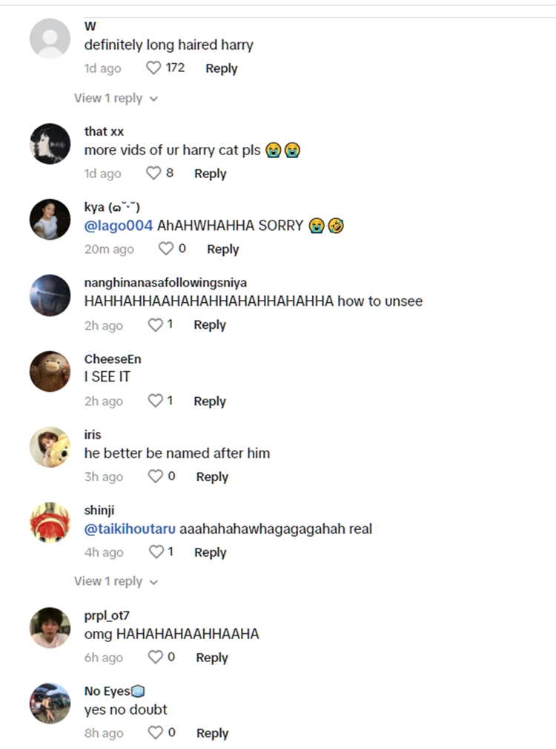The image size is (556, 749).
Task: Expand 'View 1 reply' under shinji's comment
Action: point(116,581)
